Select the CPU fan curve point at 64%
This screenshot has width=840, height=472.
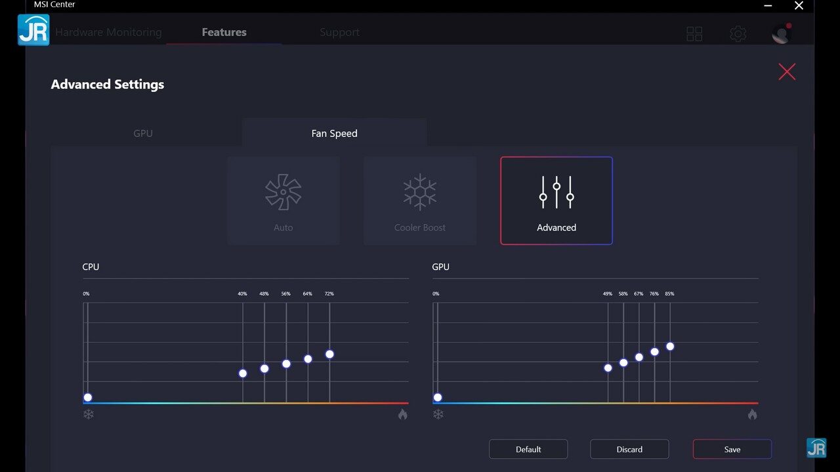point(308,359)
